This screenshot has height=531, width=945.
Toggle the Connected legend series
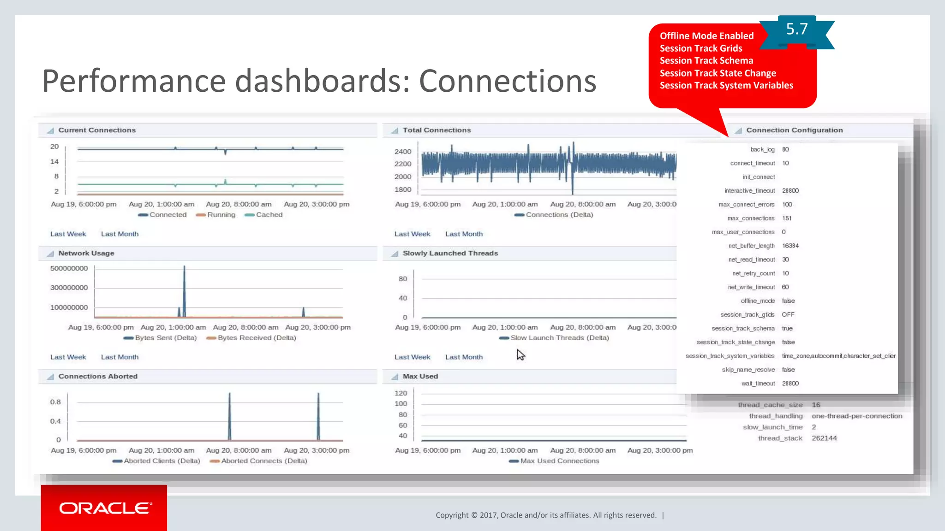[162, 215]
